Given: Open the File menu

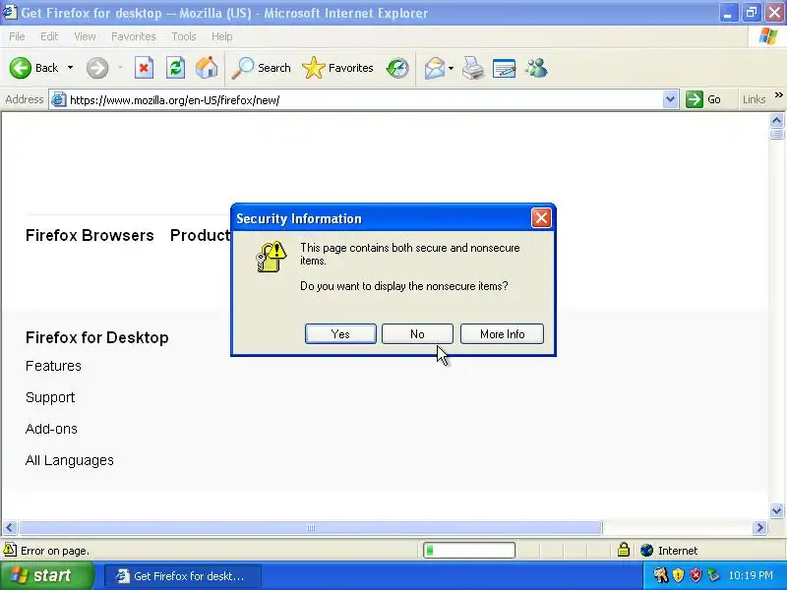Looking at the screenshot, I should point(17,36).
